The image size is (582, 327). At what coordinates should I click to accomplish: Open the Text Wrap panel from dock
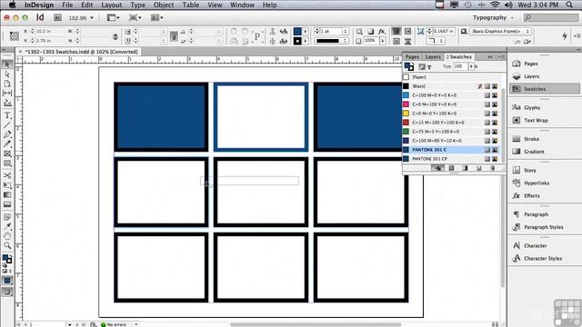536,120
